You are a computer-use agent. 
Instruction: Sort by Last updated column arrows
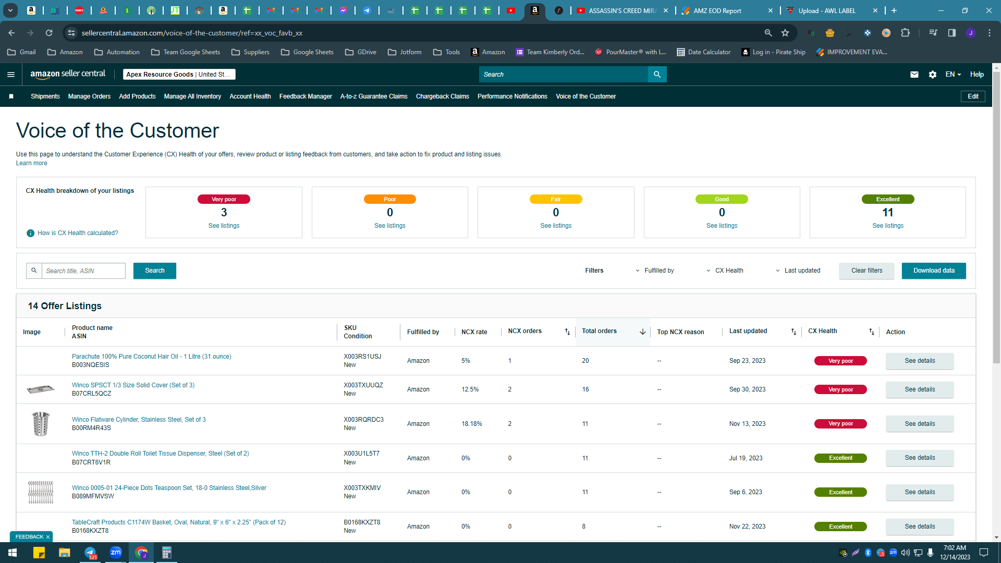(x=794, y=332)
